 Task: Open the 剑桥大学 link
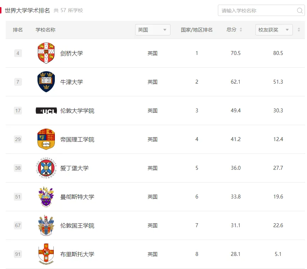pyautogui.click(x=72, y=53)
